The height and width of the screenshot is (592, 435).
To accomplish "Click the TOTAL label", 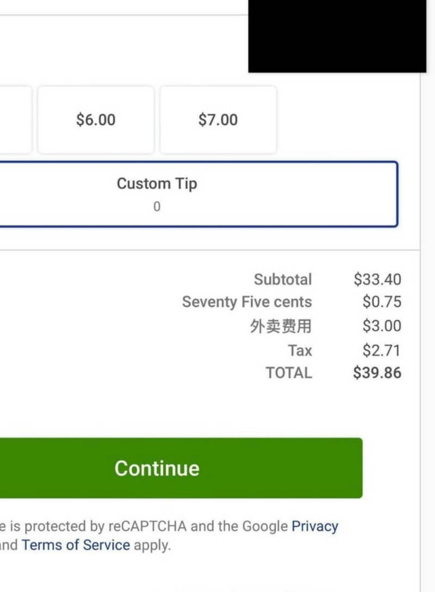I will coord(289,373).
